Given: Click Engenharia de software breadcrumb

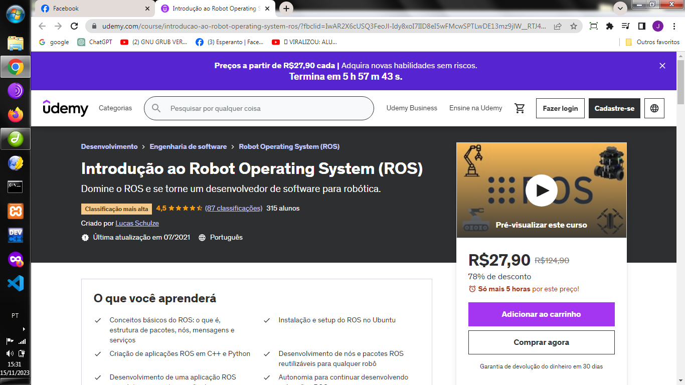Looking at the screenshot, I should (188, 147).
